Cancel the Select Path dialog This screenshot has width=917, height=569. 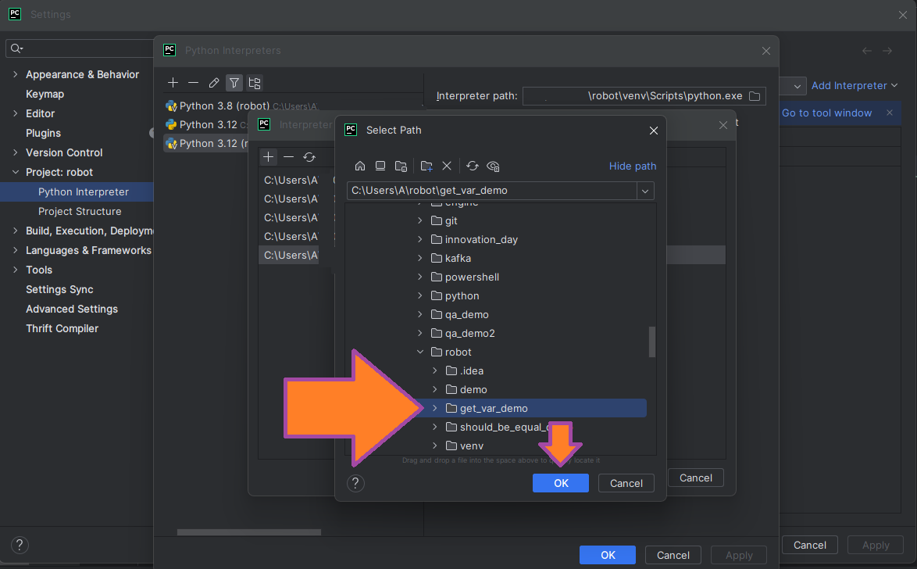click(x=626, y=483)
